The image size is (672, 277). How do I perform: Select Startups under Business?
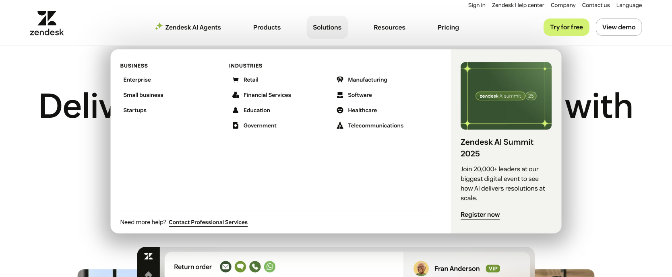click(135, 110)
